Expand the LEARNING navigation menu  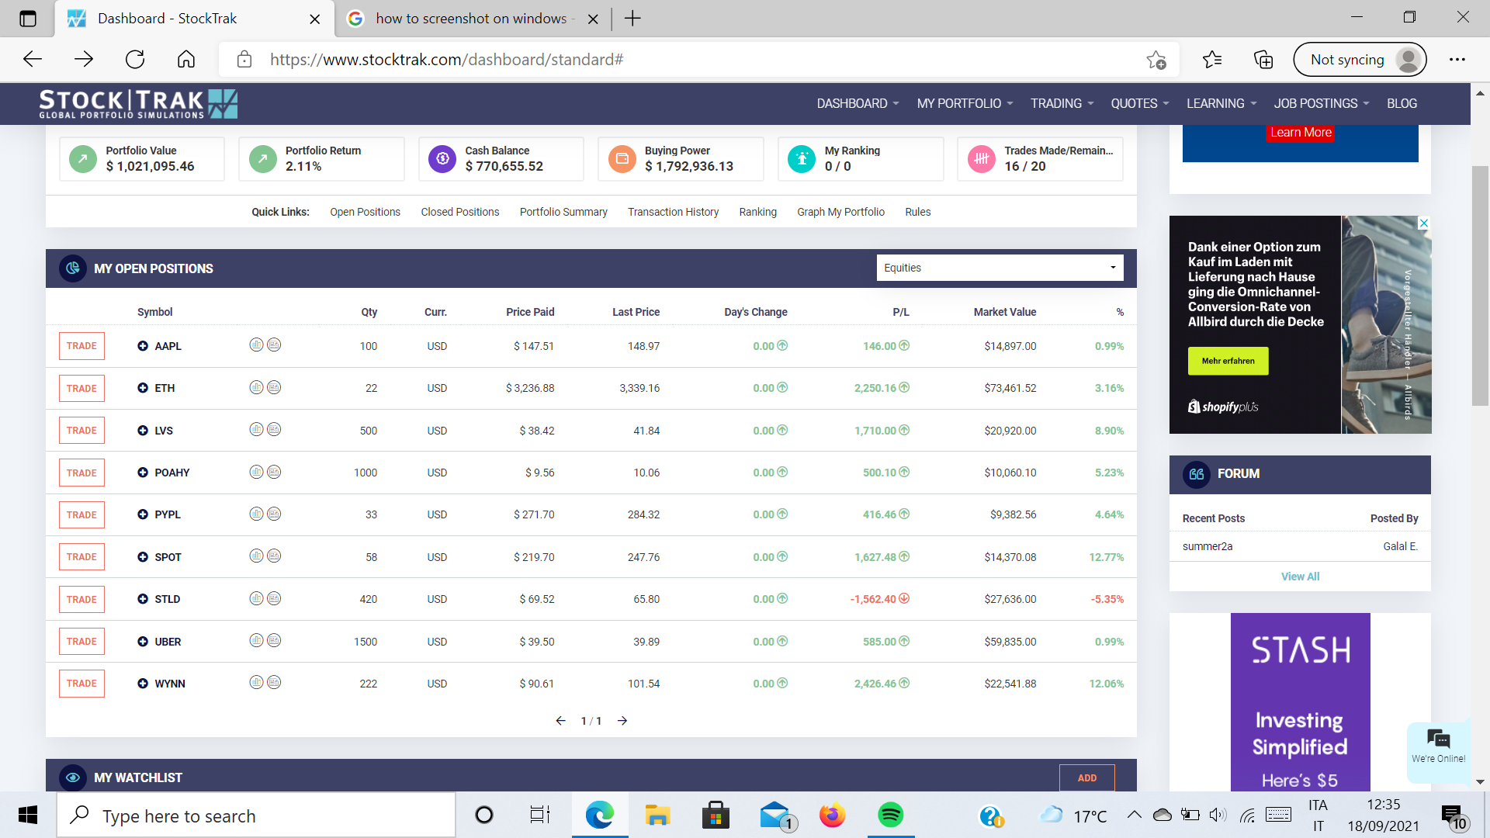[x=1221, y=104]
